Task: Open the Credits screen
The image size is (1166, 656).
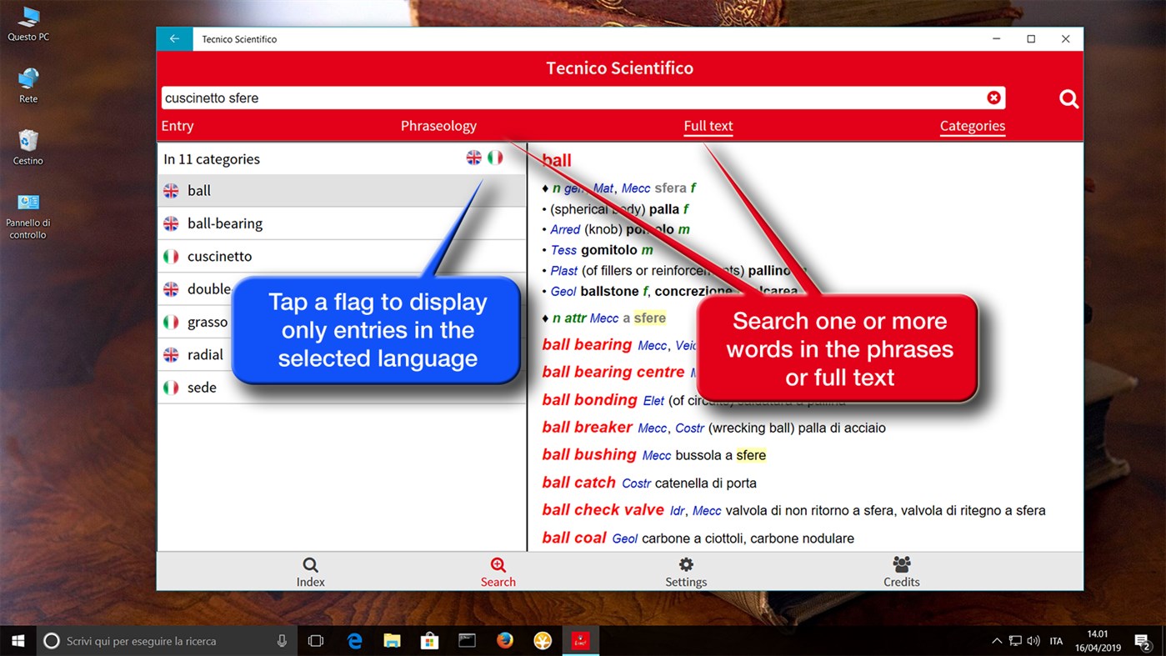Action: 901,572
